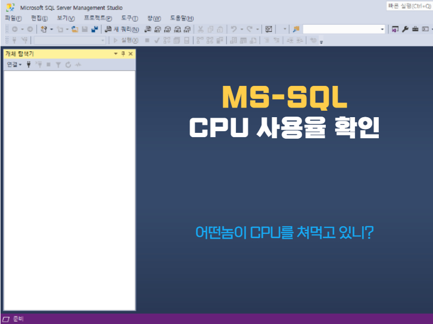The width and height of the screenshot is (433, 324).
Task: Open the 연결 dropdown in Object Explorer
Action: 14,64
